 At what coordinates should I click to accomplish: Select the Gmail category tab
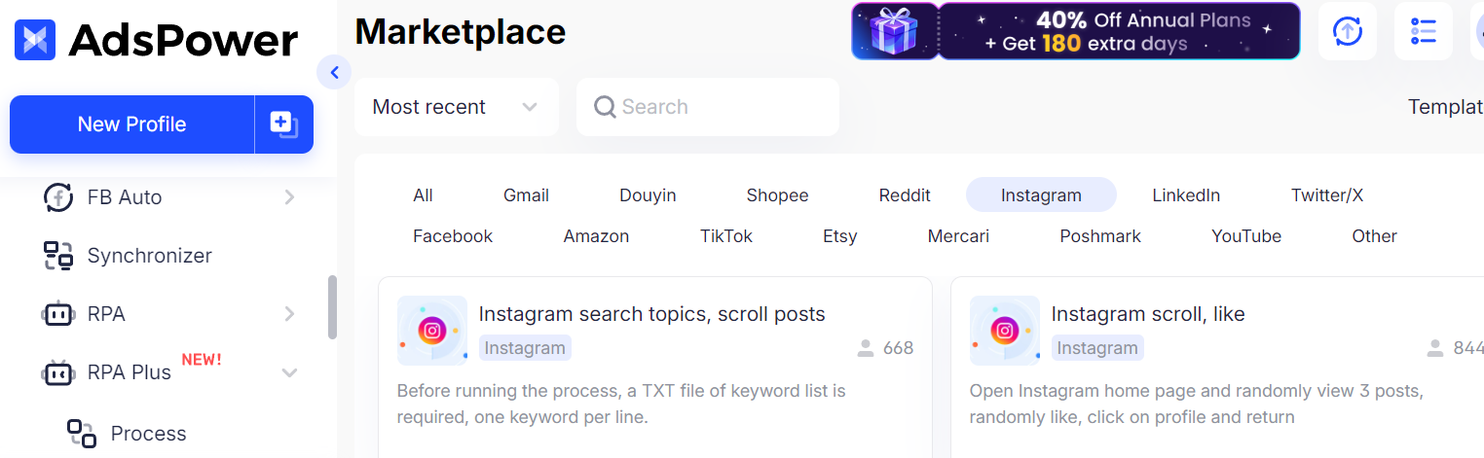tap(526, 194)
